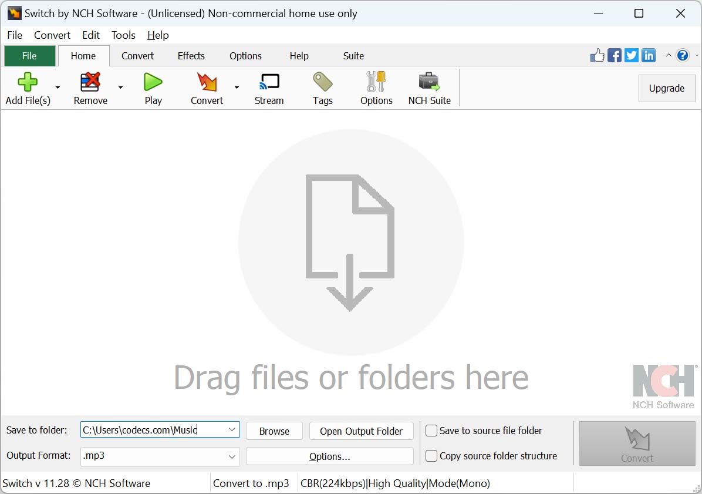Switch to the Options ribbon tab
Image resolution: width=702 pixels, height=494 pixels.
(245, 56)
